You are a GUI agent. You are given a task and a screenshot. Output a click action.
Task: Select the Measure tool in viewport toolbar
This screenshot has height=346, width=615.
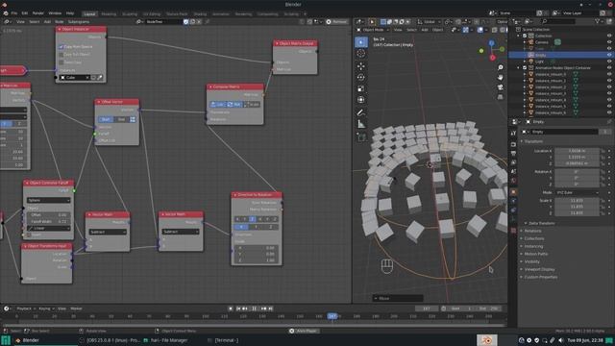coord(361,124)
